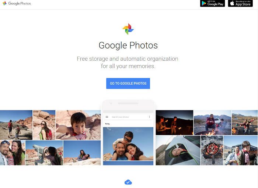
Task: Open photo of woman with red backpack
Action: point(44,125)
